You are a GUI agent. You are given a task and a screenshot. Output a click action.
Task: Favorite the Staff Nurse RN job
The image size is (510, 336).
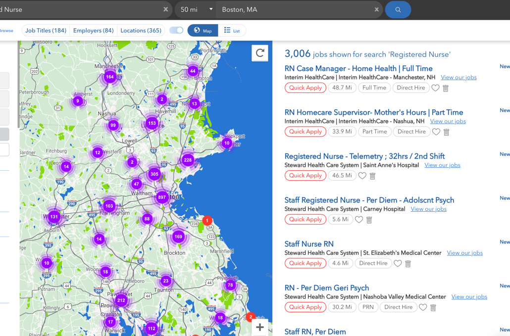pos(398,264)
